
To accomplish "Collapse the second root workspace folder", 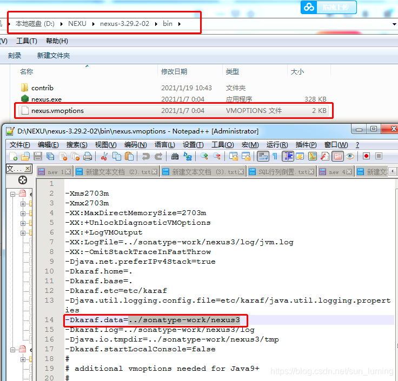I will click(12, 350).
